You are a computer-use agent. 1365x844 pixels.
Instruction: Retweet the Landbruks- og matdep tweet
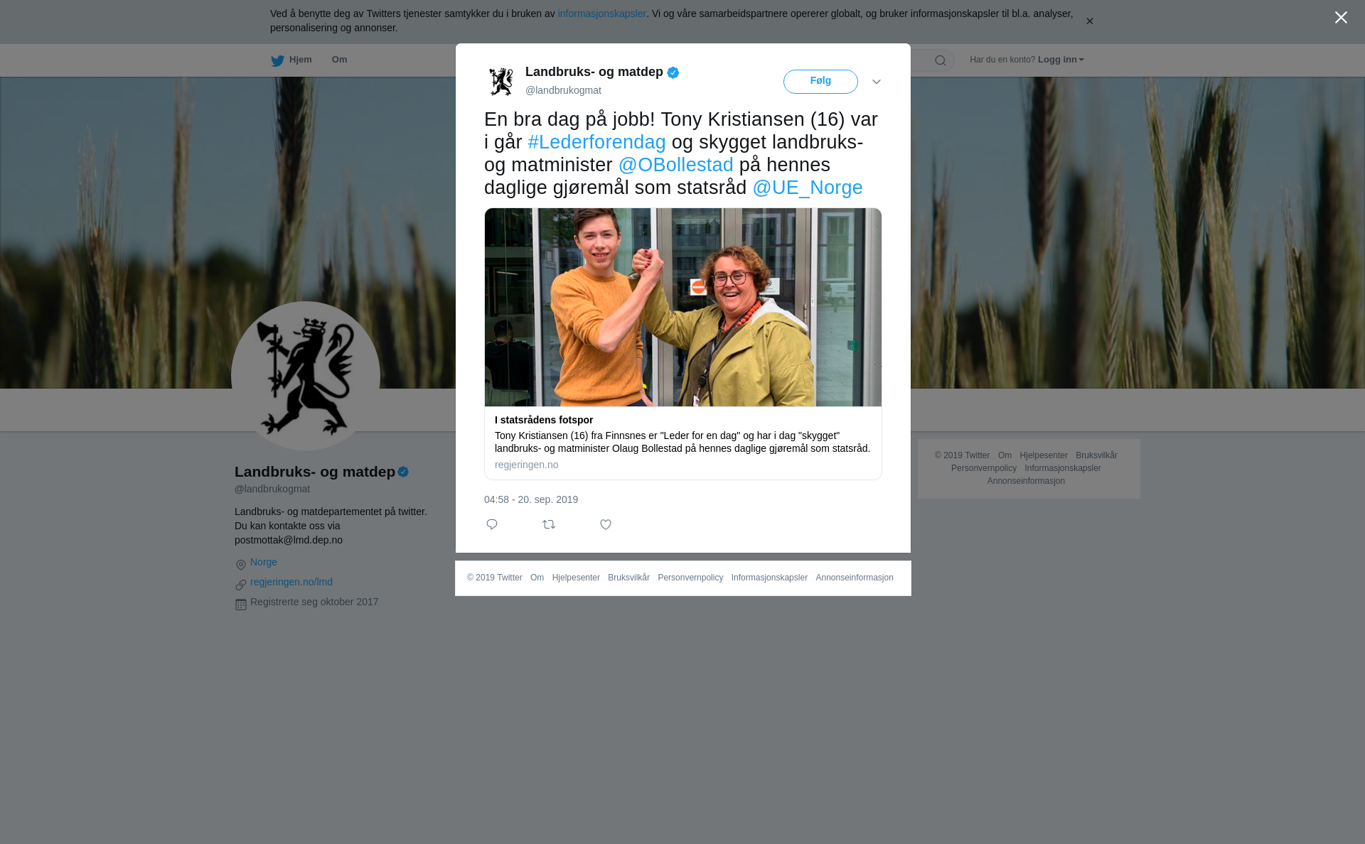pyautogui.click(x=549, y=524)
